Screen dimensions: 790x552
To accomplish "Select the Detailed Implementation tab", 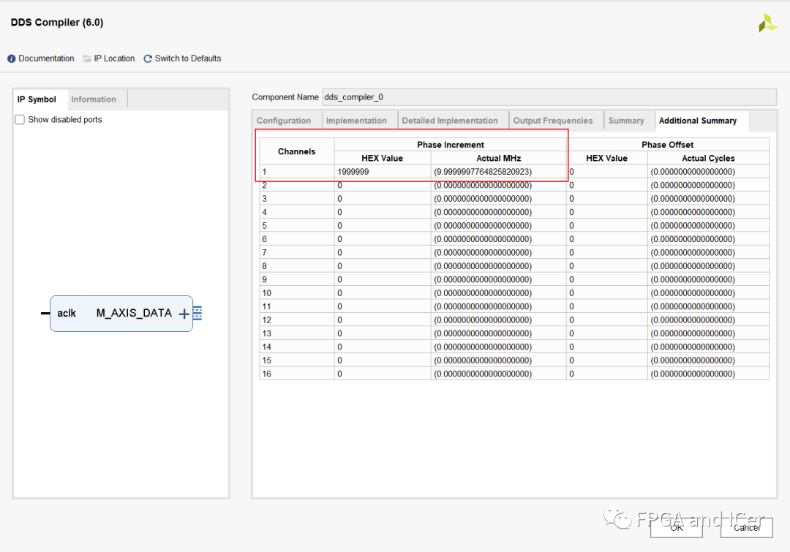I will (450, 121).
